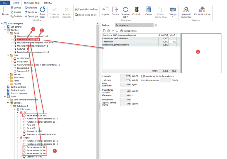Click the Calcola calculator icon
Viewport: 227px width, 159px height.
pyautogui.click(x=149, y=10)
